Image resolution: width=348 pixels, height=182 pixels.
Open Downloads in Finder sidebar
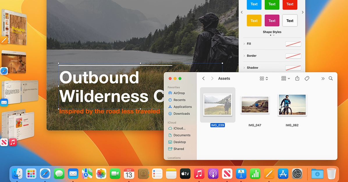[182, 114]
